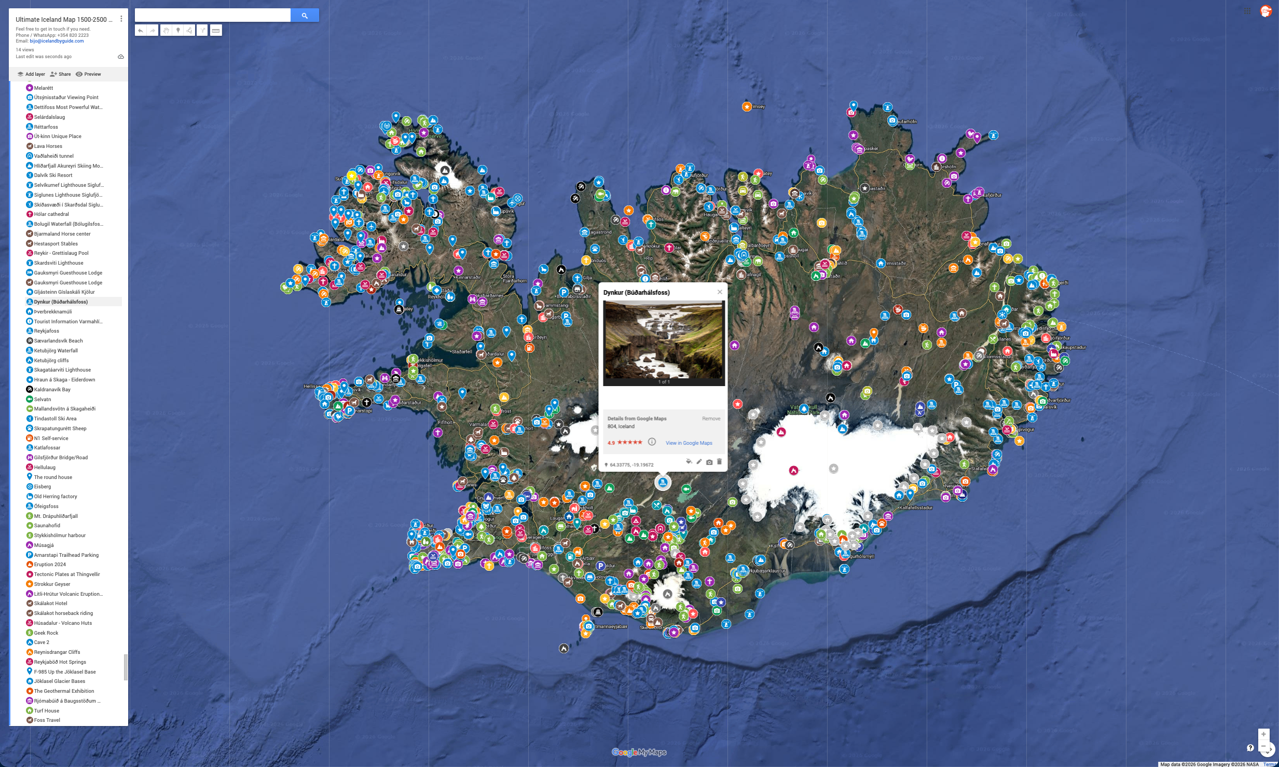This screenshot has height=767, width=1279.
Task: Zoom out of the map
Action: [x=1263, y=747]
